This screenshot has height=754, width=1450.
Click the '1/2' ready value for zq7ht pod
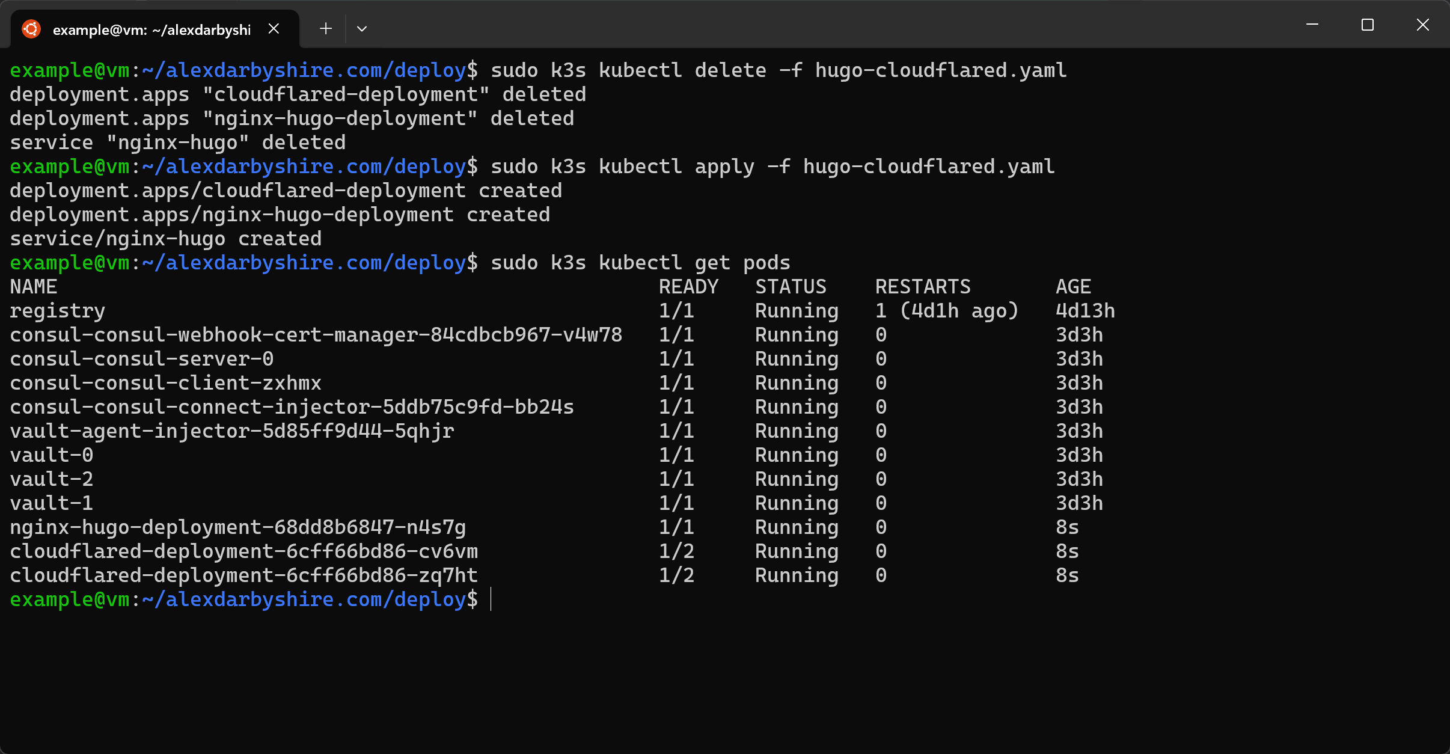pos(677,575)
